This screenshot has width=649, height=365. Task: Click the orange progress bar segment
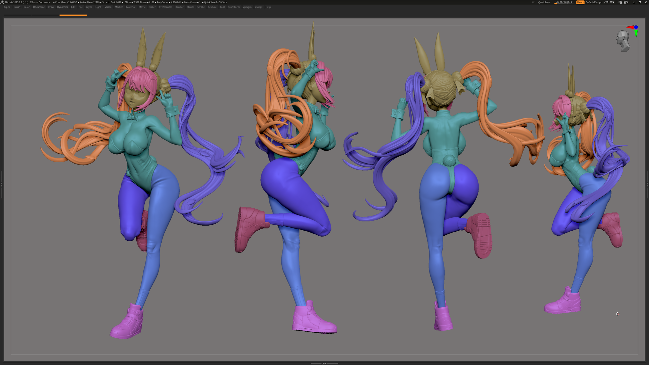73,15
